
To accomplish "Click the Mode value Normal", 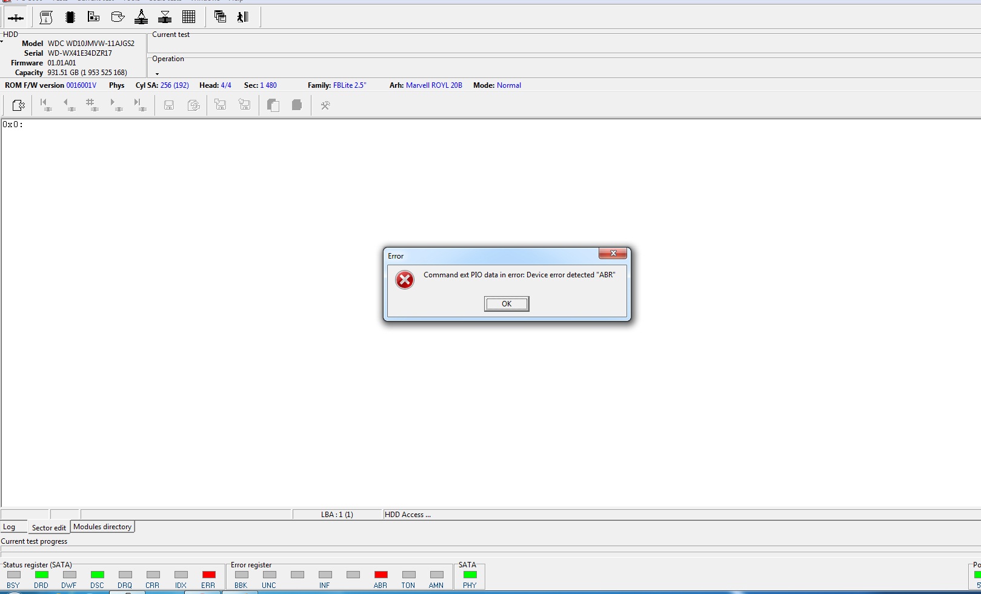I will pos(509,85).
